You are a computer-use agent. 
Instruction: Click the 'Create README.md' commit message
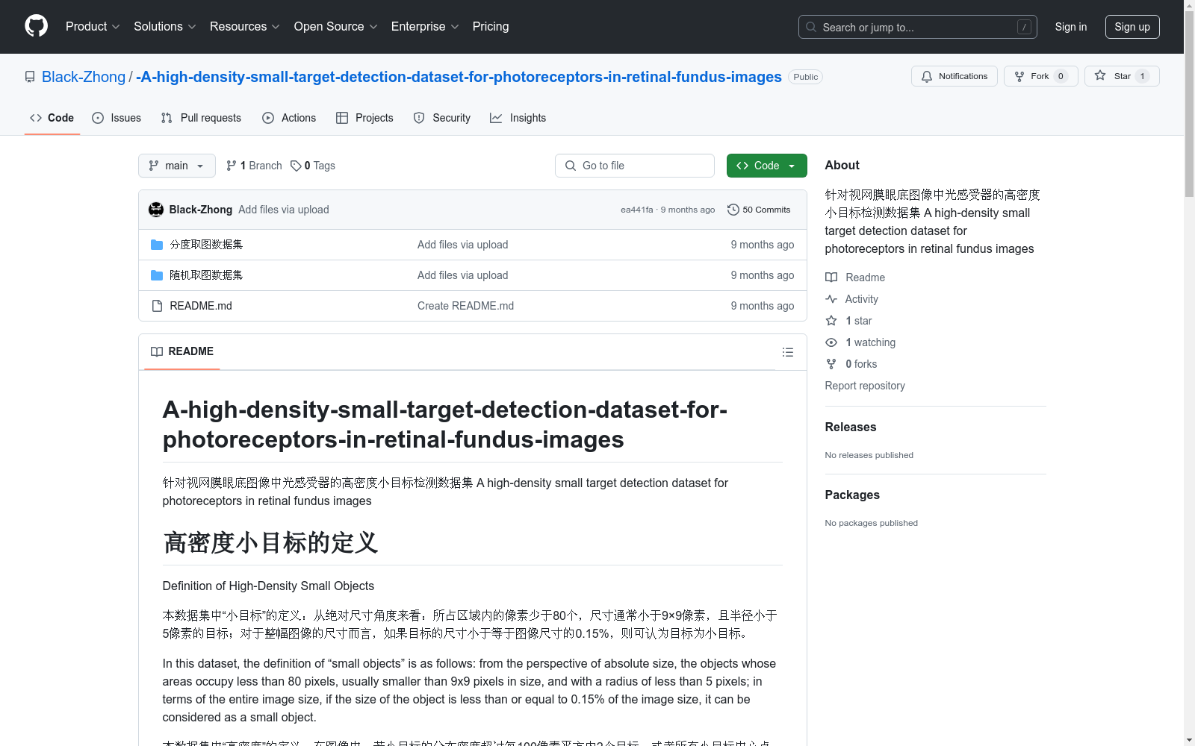(x=465, y=306)
